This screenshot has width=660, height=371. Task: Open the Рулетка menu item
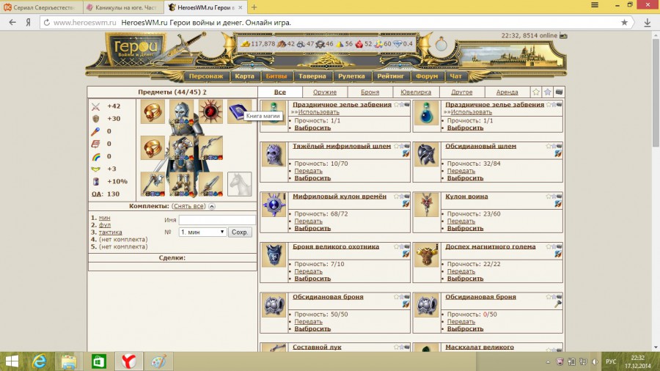pyautogui.click(x=351, y=76)
